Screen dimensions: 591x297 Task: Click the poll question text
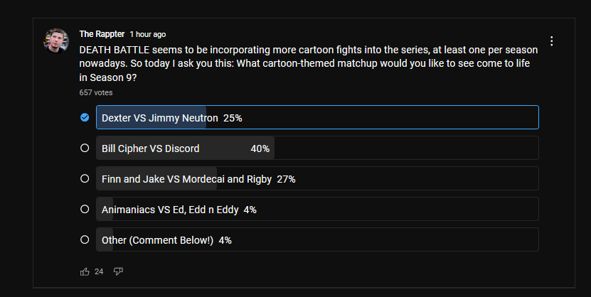[x=309, y=64]
